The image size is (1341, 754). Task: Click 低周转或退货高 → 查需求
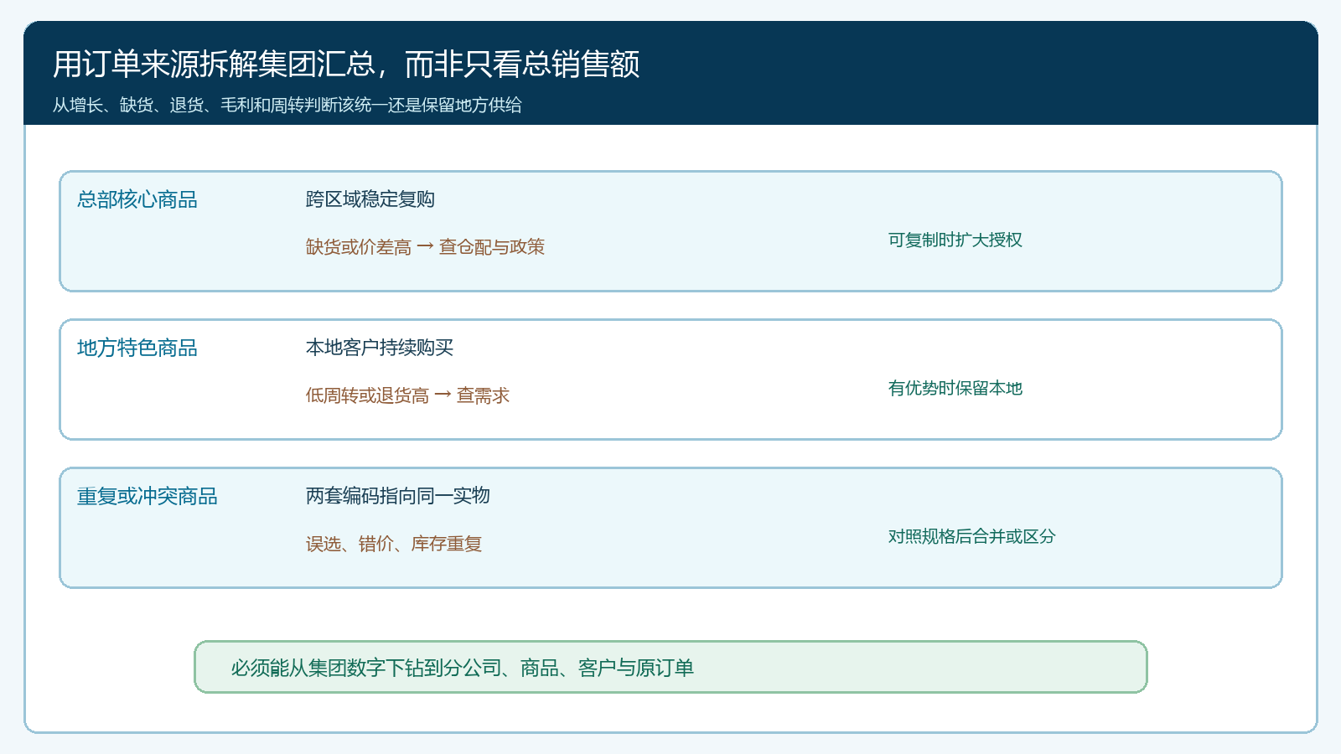pyautogui.click(x=407, y=395)
